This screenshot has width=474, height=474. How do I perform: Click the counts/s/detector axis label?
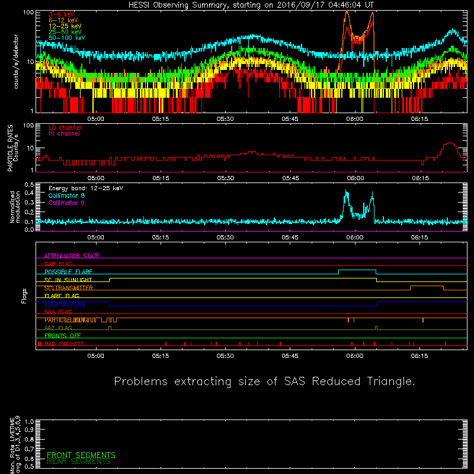click(16, 62)
